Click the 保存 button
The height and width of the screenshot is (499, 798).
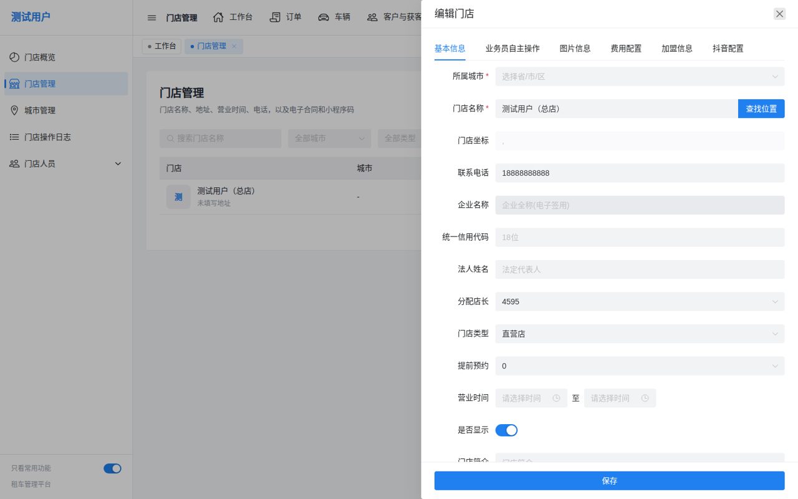pos(609,481)
